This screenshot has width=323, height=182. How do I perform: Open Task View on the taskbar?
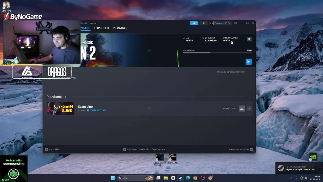[x=158, y=178]
